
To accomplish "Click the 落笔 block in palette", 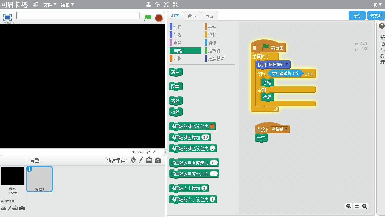I will click(176, 101).
